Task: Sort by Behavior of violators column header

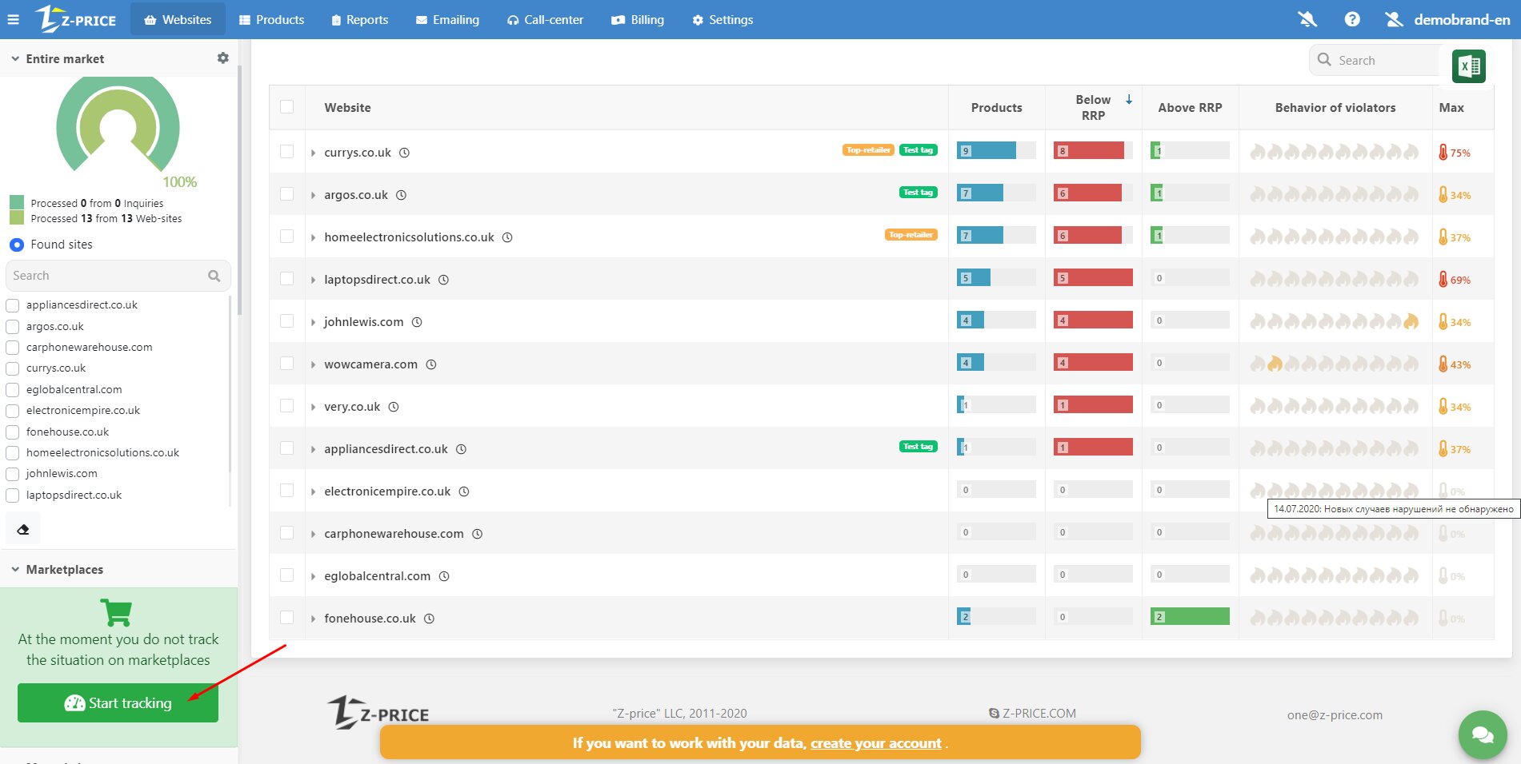Action: pos(1335,107)
